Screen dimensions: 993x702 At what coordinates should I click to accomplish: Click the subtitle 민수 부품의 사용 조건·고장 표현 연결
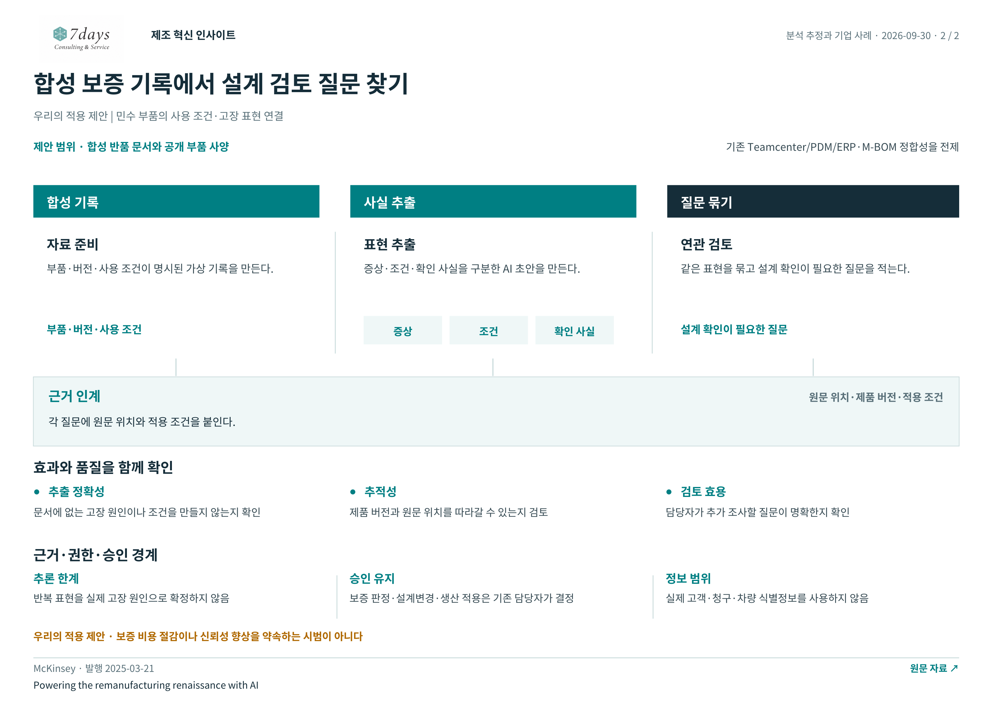200,116
